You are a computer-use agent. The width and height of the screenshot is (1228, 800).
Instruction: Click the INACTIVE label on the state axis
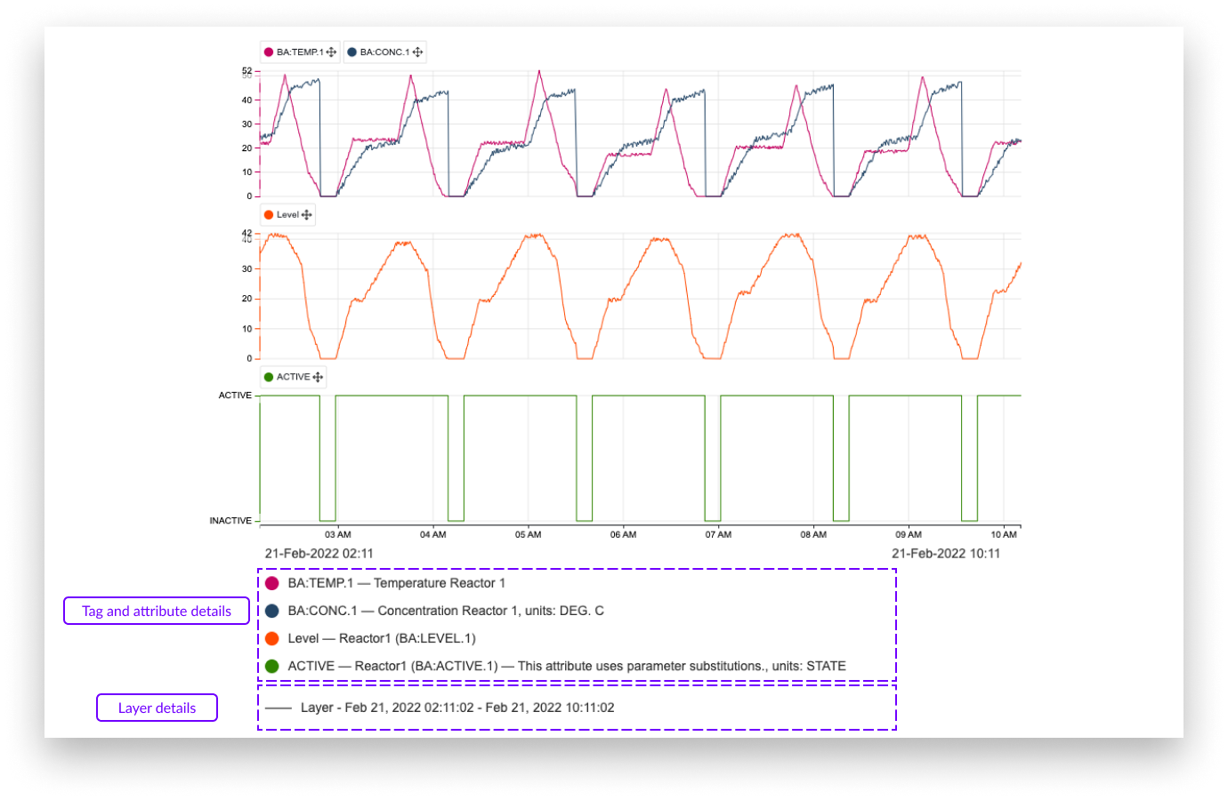(x=230, y=521)
